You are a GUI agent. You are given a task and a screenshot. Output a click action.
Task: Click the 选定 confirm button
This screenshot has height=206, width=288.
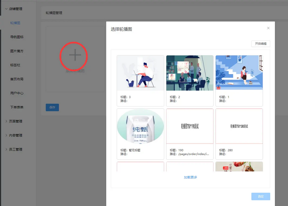tap(261, 196)
